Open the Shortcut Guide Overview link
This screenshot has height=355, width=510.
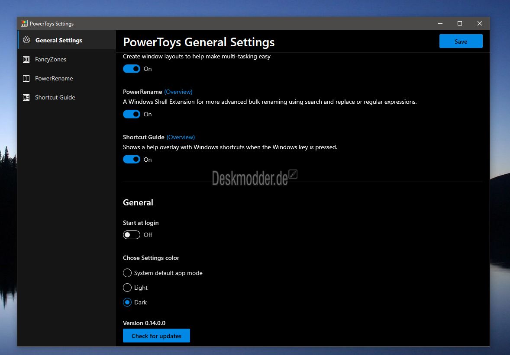click(x=181, y=137)
